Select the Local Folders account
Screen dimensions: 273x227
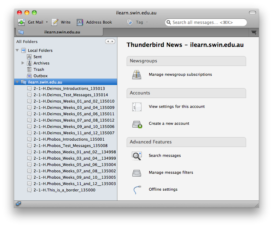[x=40, y=50]
